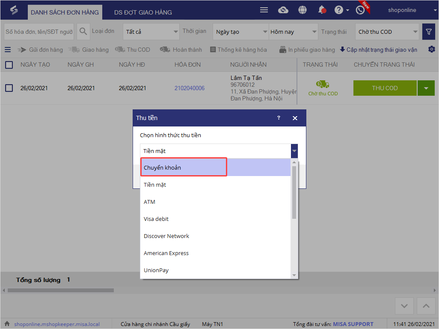439x329 pixels.
Task: Open the toolbar list menu icon
Action: click(x=8, y=50)
